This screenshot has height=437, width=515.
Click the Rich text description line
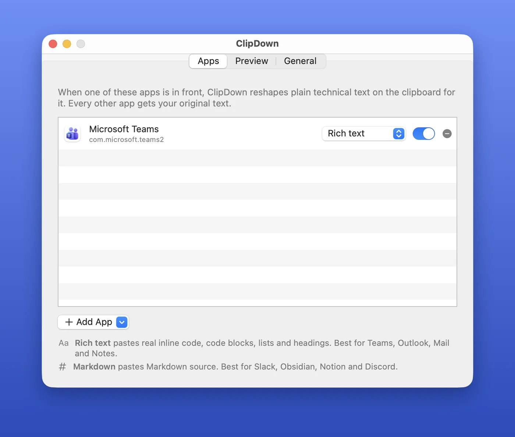pyautogui.click(x=262, y=348)
